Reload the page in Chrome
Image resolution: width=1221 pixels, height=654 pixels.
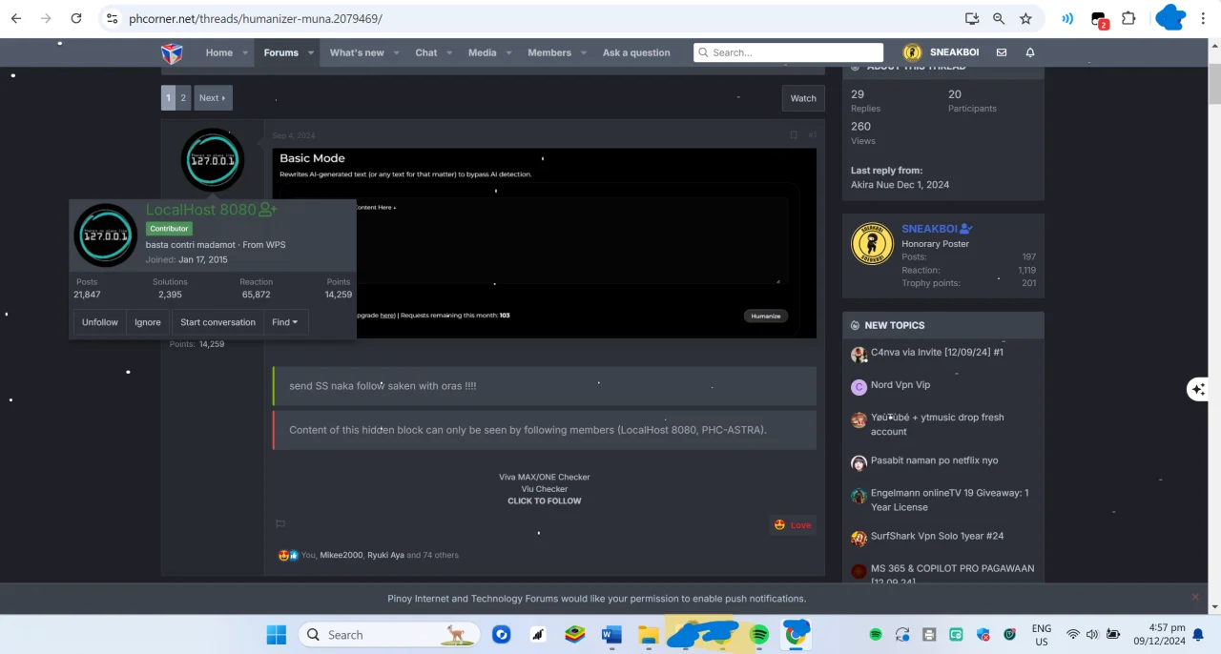[x=76, y=18]
